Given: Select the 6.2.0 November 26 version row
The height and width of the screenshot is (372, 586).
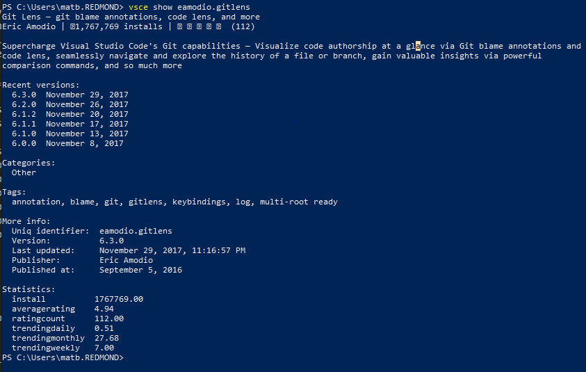Looking at the screenshot, I should [x=70, y=104].
